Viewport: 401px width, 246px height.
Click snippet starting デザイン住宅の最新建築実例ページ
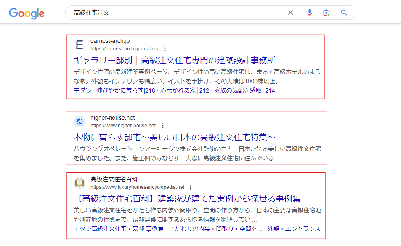pyautogui.click(x=197, y=77)
